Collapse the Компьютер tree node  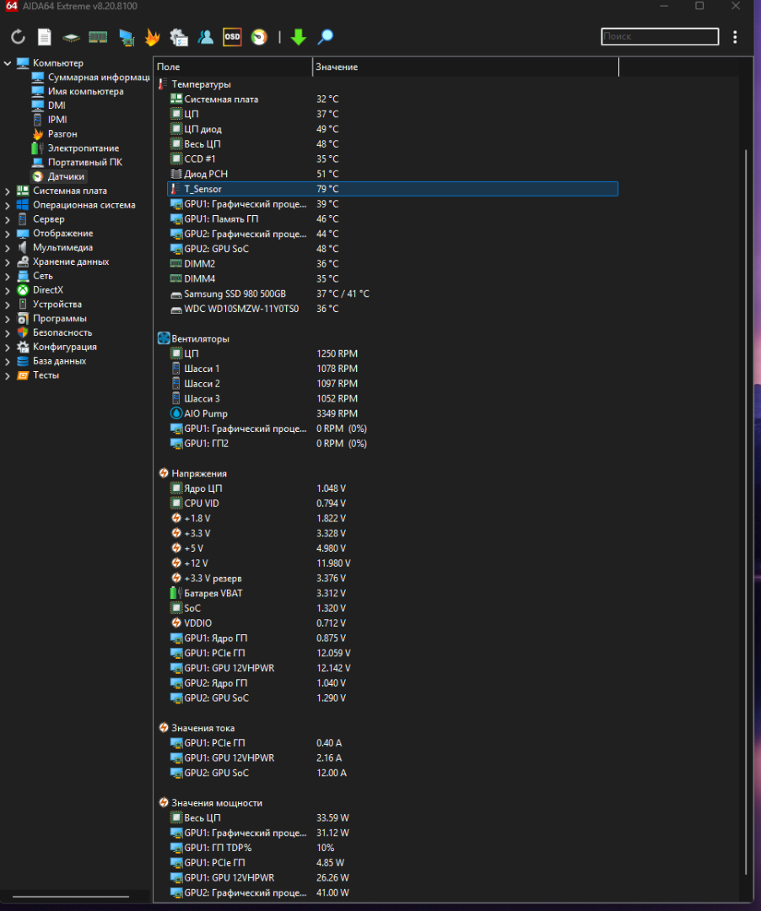(x=8, y=63)
